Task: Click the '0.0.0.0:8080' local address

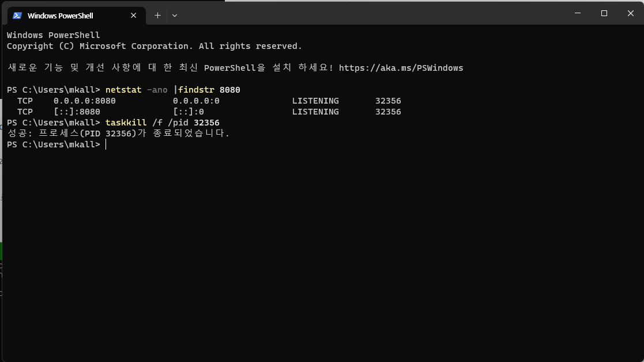Action: point(85,101)
